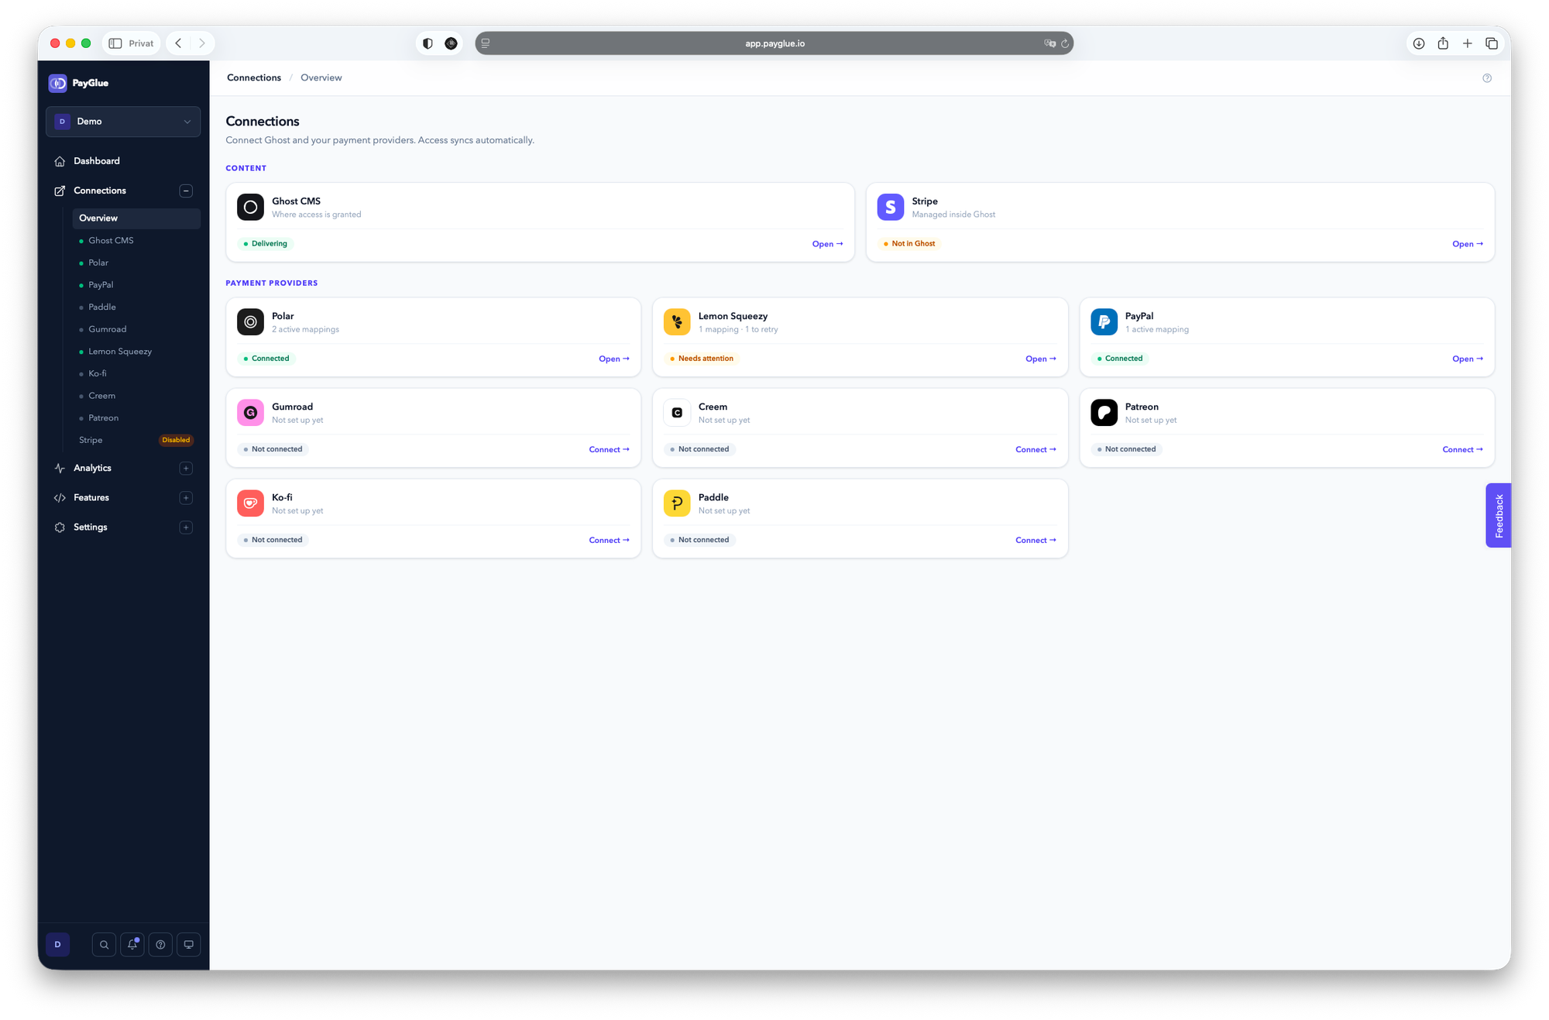Image resolution: width=1549 pixels, height=1020 pixels.
Task: Expand the Analytics sidebar section
Action: [x=186, y=469]
